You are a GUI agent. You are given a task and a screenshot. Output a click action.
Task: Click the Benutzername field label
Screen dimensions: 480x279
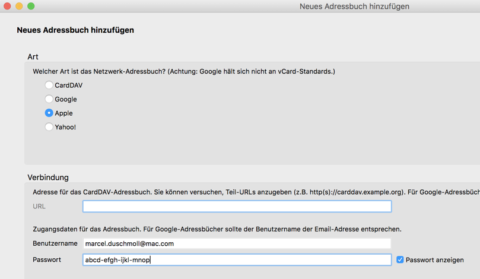point(55,243)
